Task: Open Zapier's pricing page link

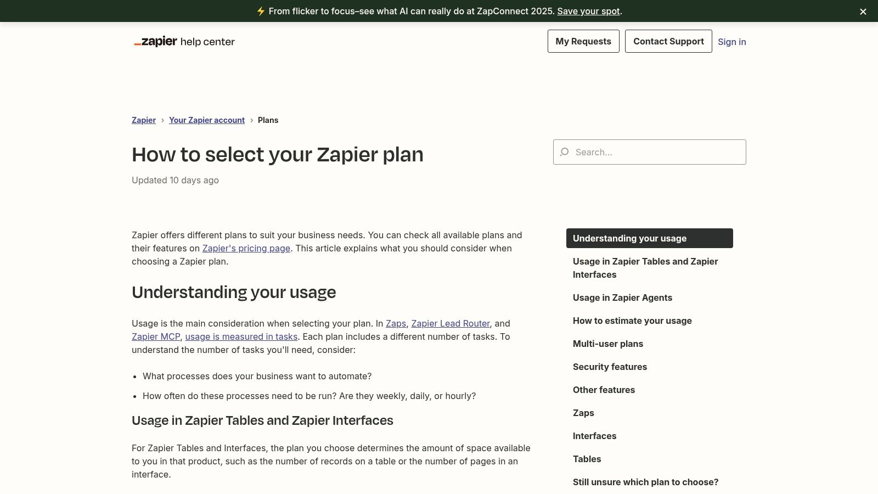Action: coord(246,248)
